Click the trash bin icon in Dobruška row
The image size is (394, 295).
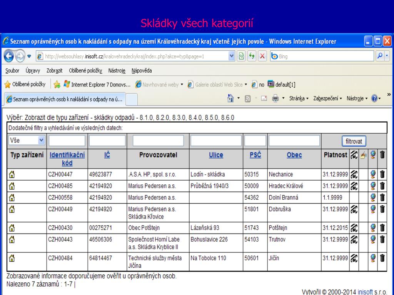coord(382,209)
